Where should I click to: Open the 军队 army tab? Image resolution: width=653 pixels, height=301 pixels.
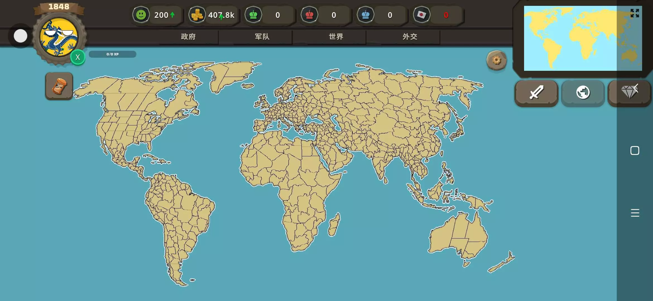[x=262, y=37]
